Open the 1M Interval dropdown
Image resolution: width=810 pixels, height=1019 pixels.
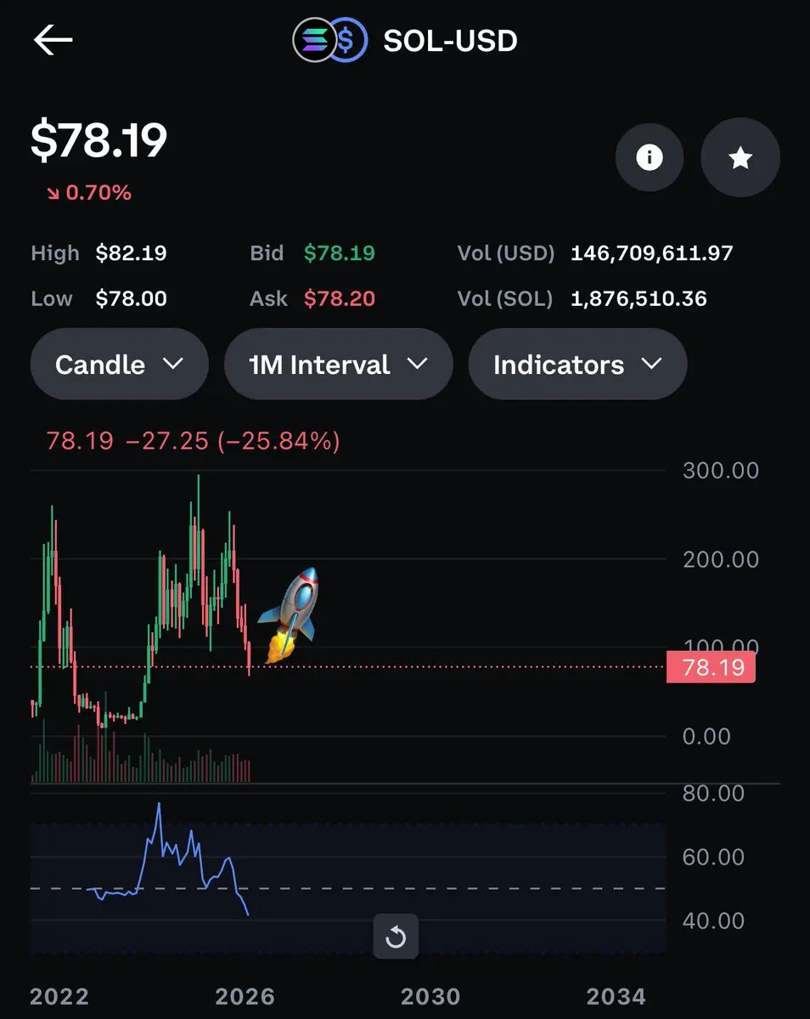[338, 364]
